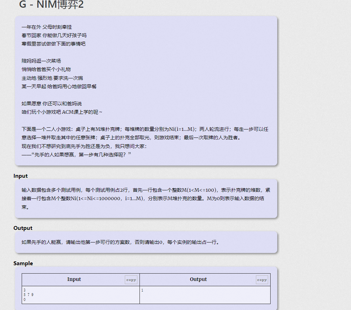
Task: Click the line "如果愿意 你还可以和爸妈说"
Action: click(52, 104)
